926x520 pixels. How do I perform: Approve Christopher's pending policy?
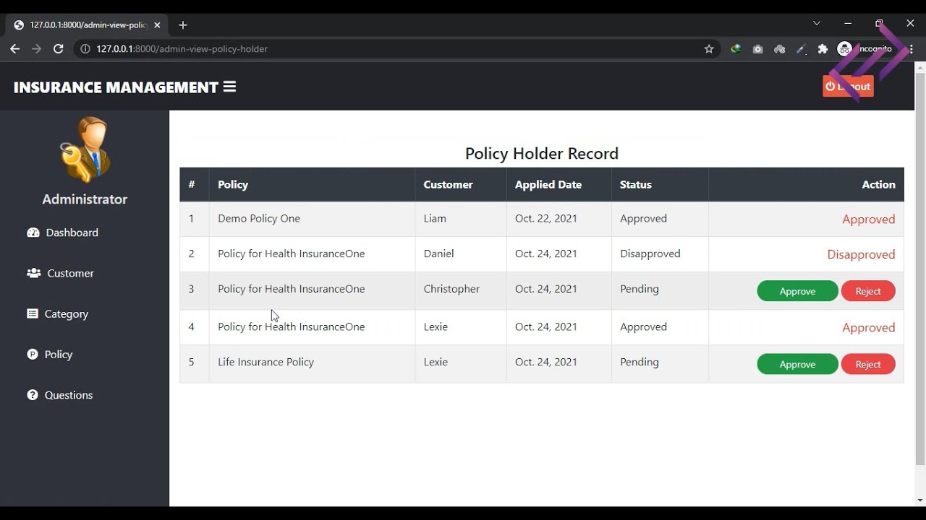797,291
